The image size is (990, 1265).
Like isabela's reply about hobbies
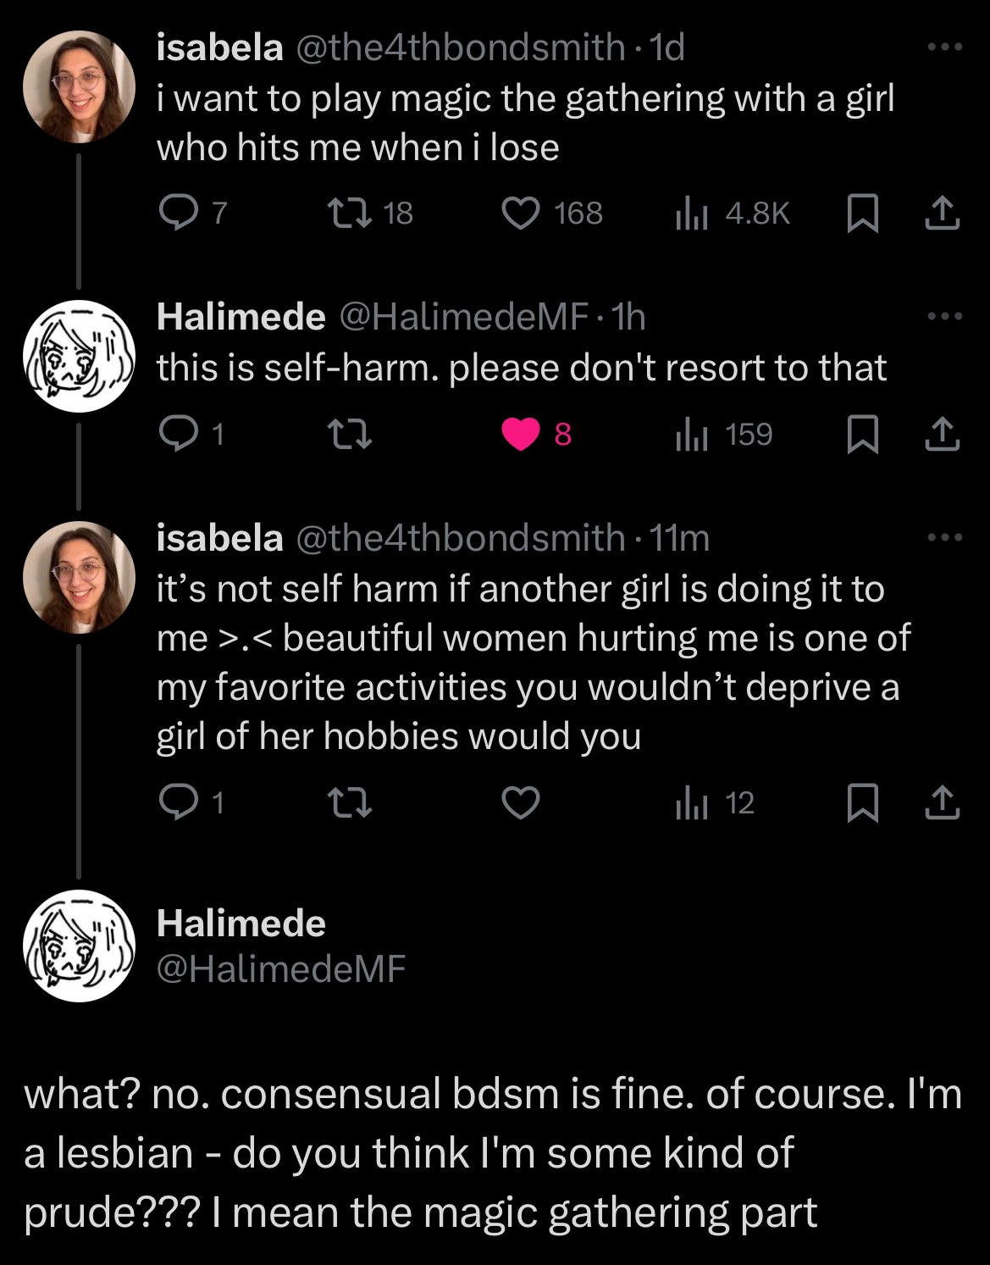(x=521, y=802)
